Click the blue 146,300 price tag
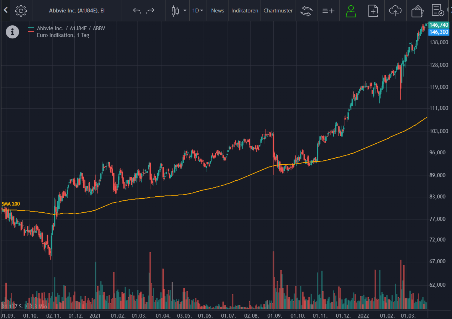 [x=439, y=32]
